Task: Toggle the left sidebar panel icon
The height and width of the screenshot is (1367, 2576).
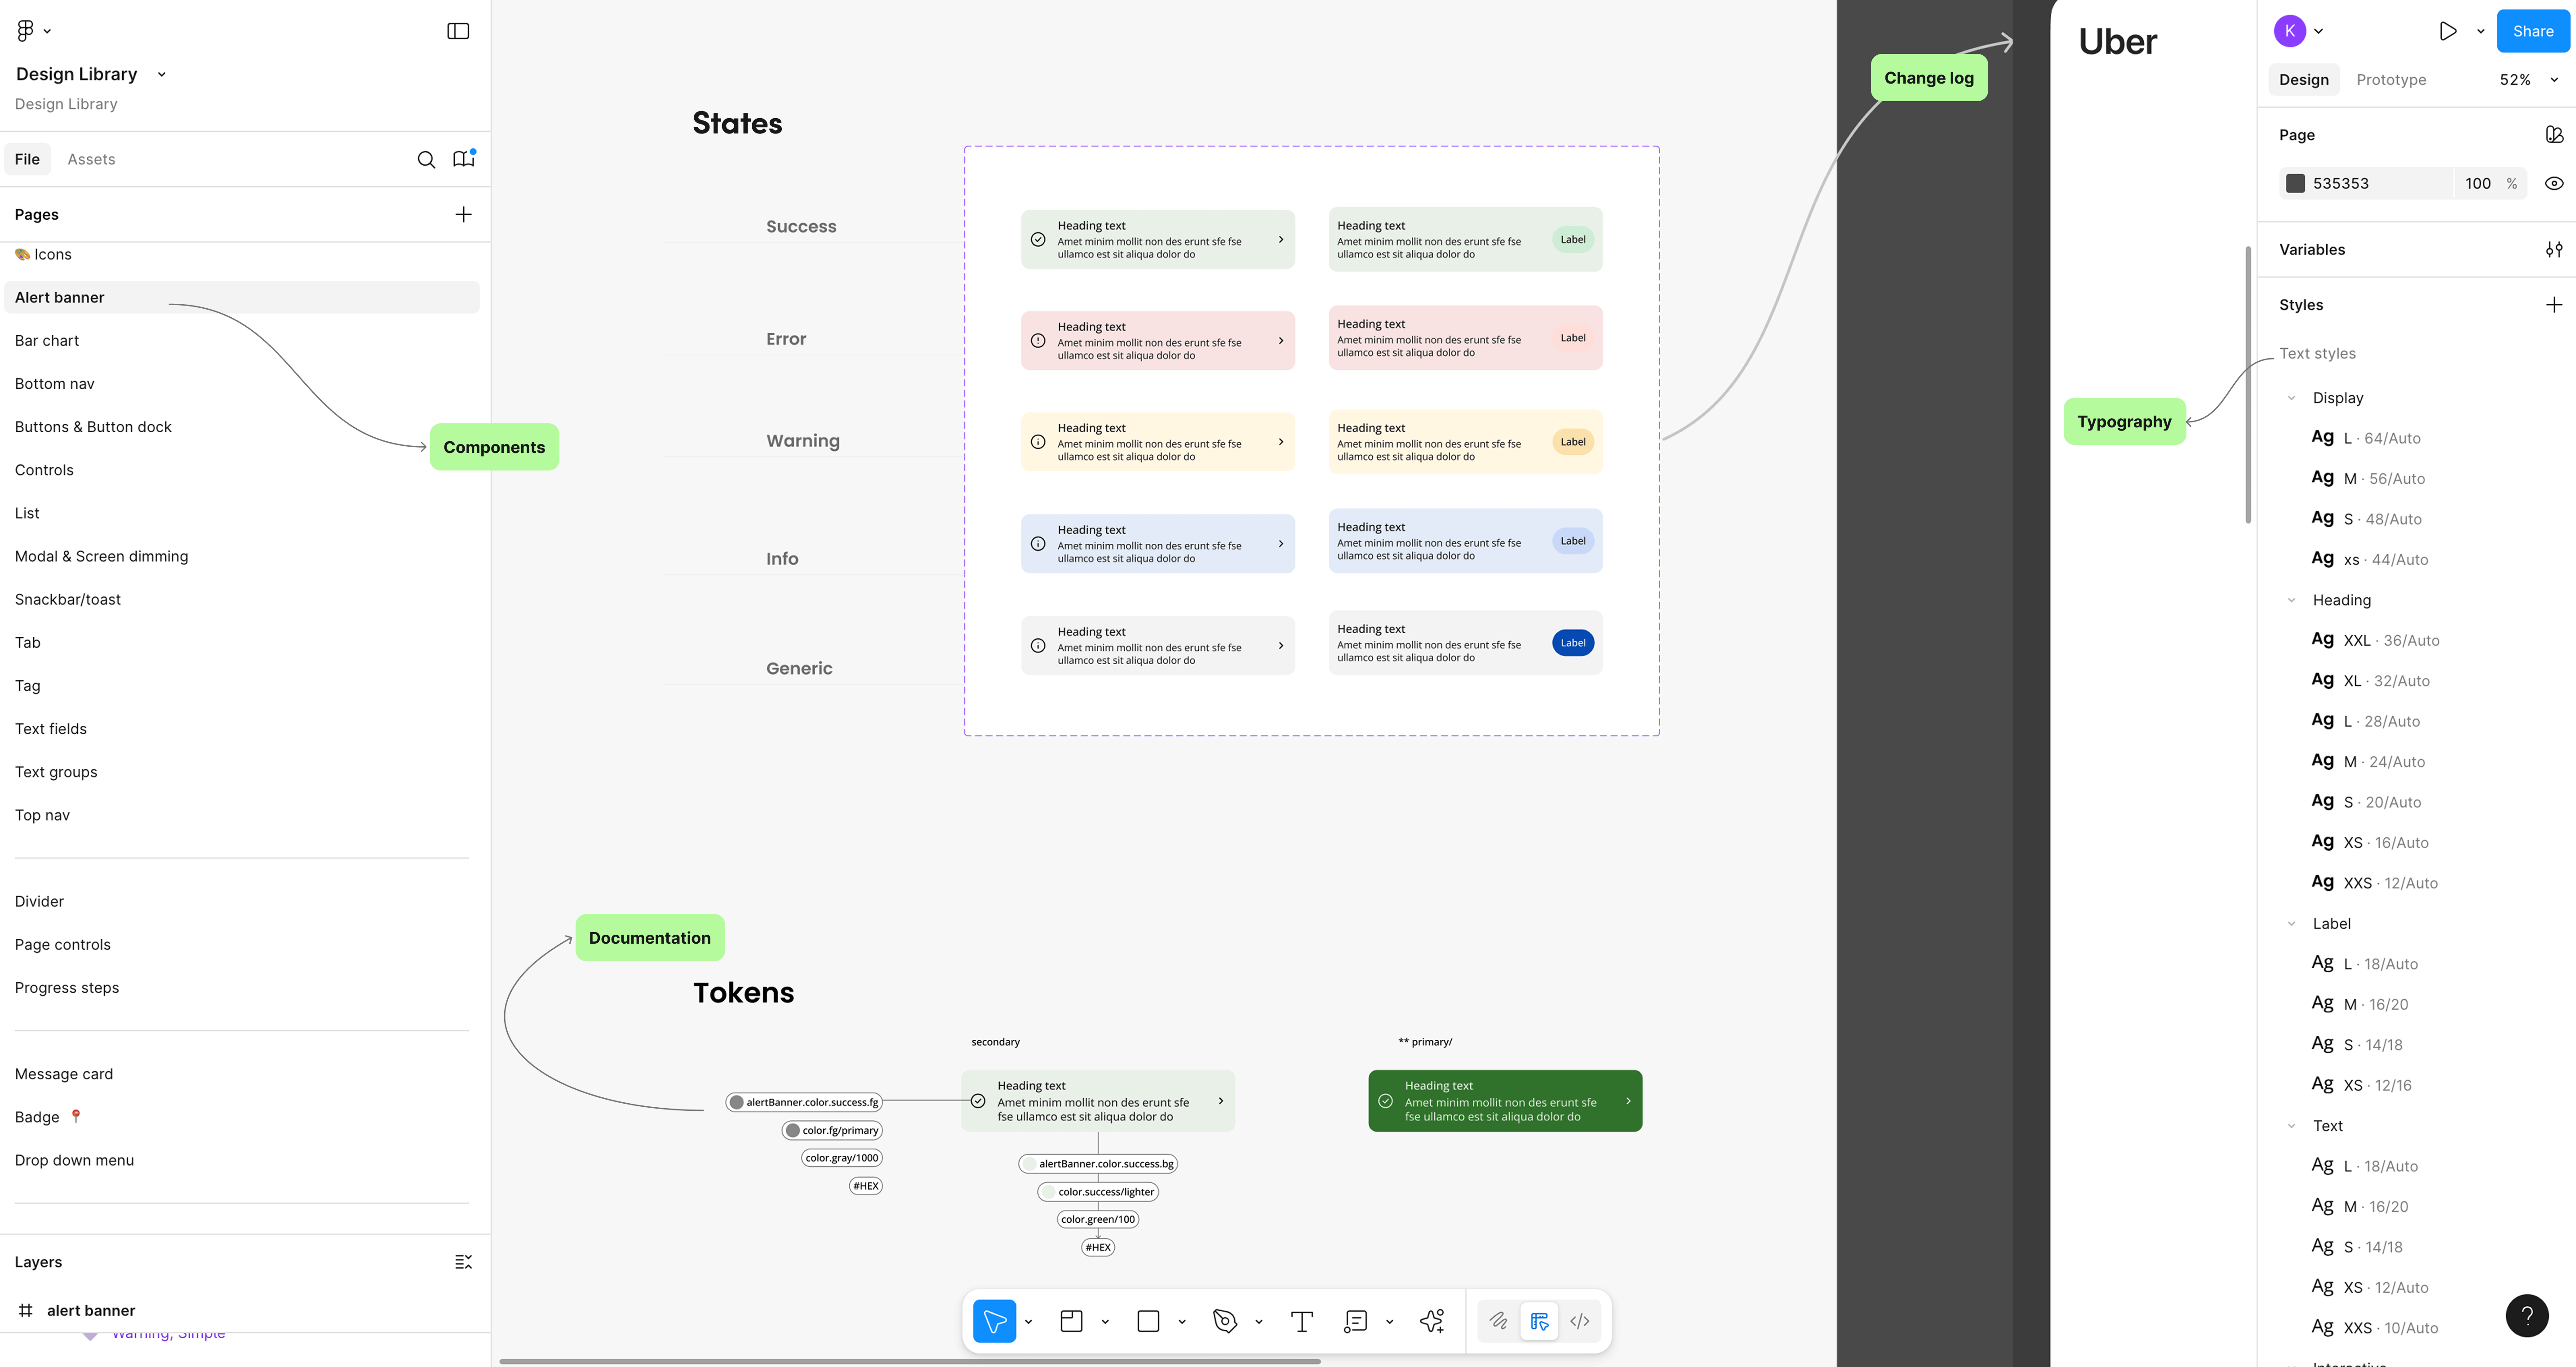Action: [458, 31]
